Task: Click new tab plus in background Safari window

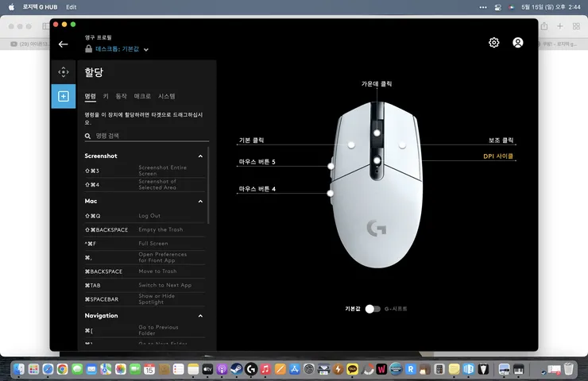Action: [560, 26]
